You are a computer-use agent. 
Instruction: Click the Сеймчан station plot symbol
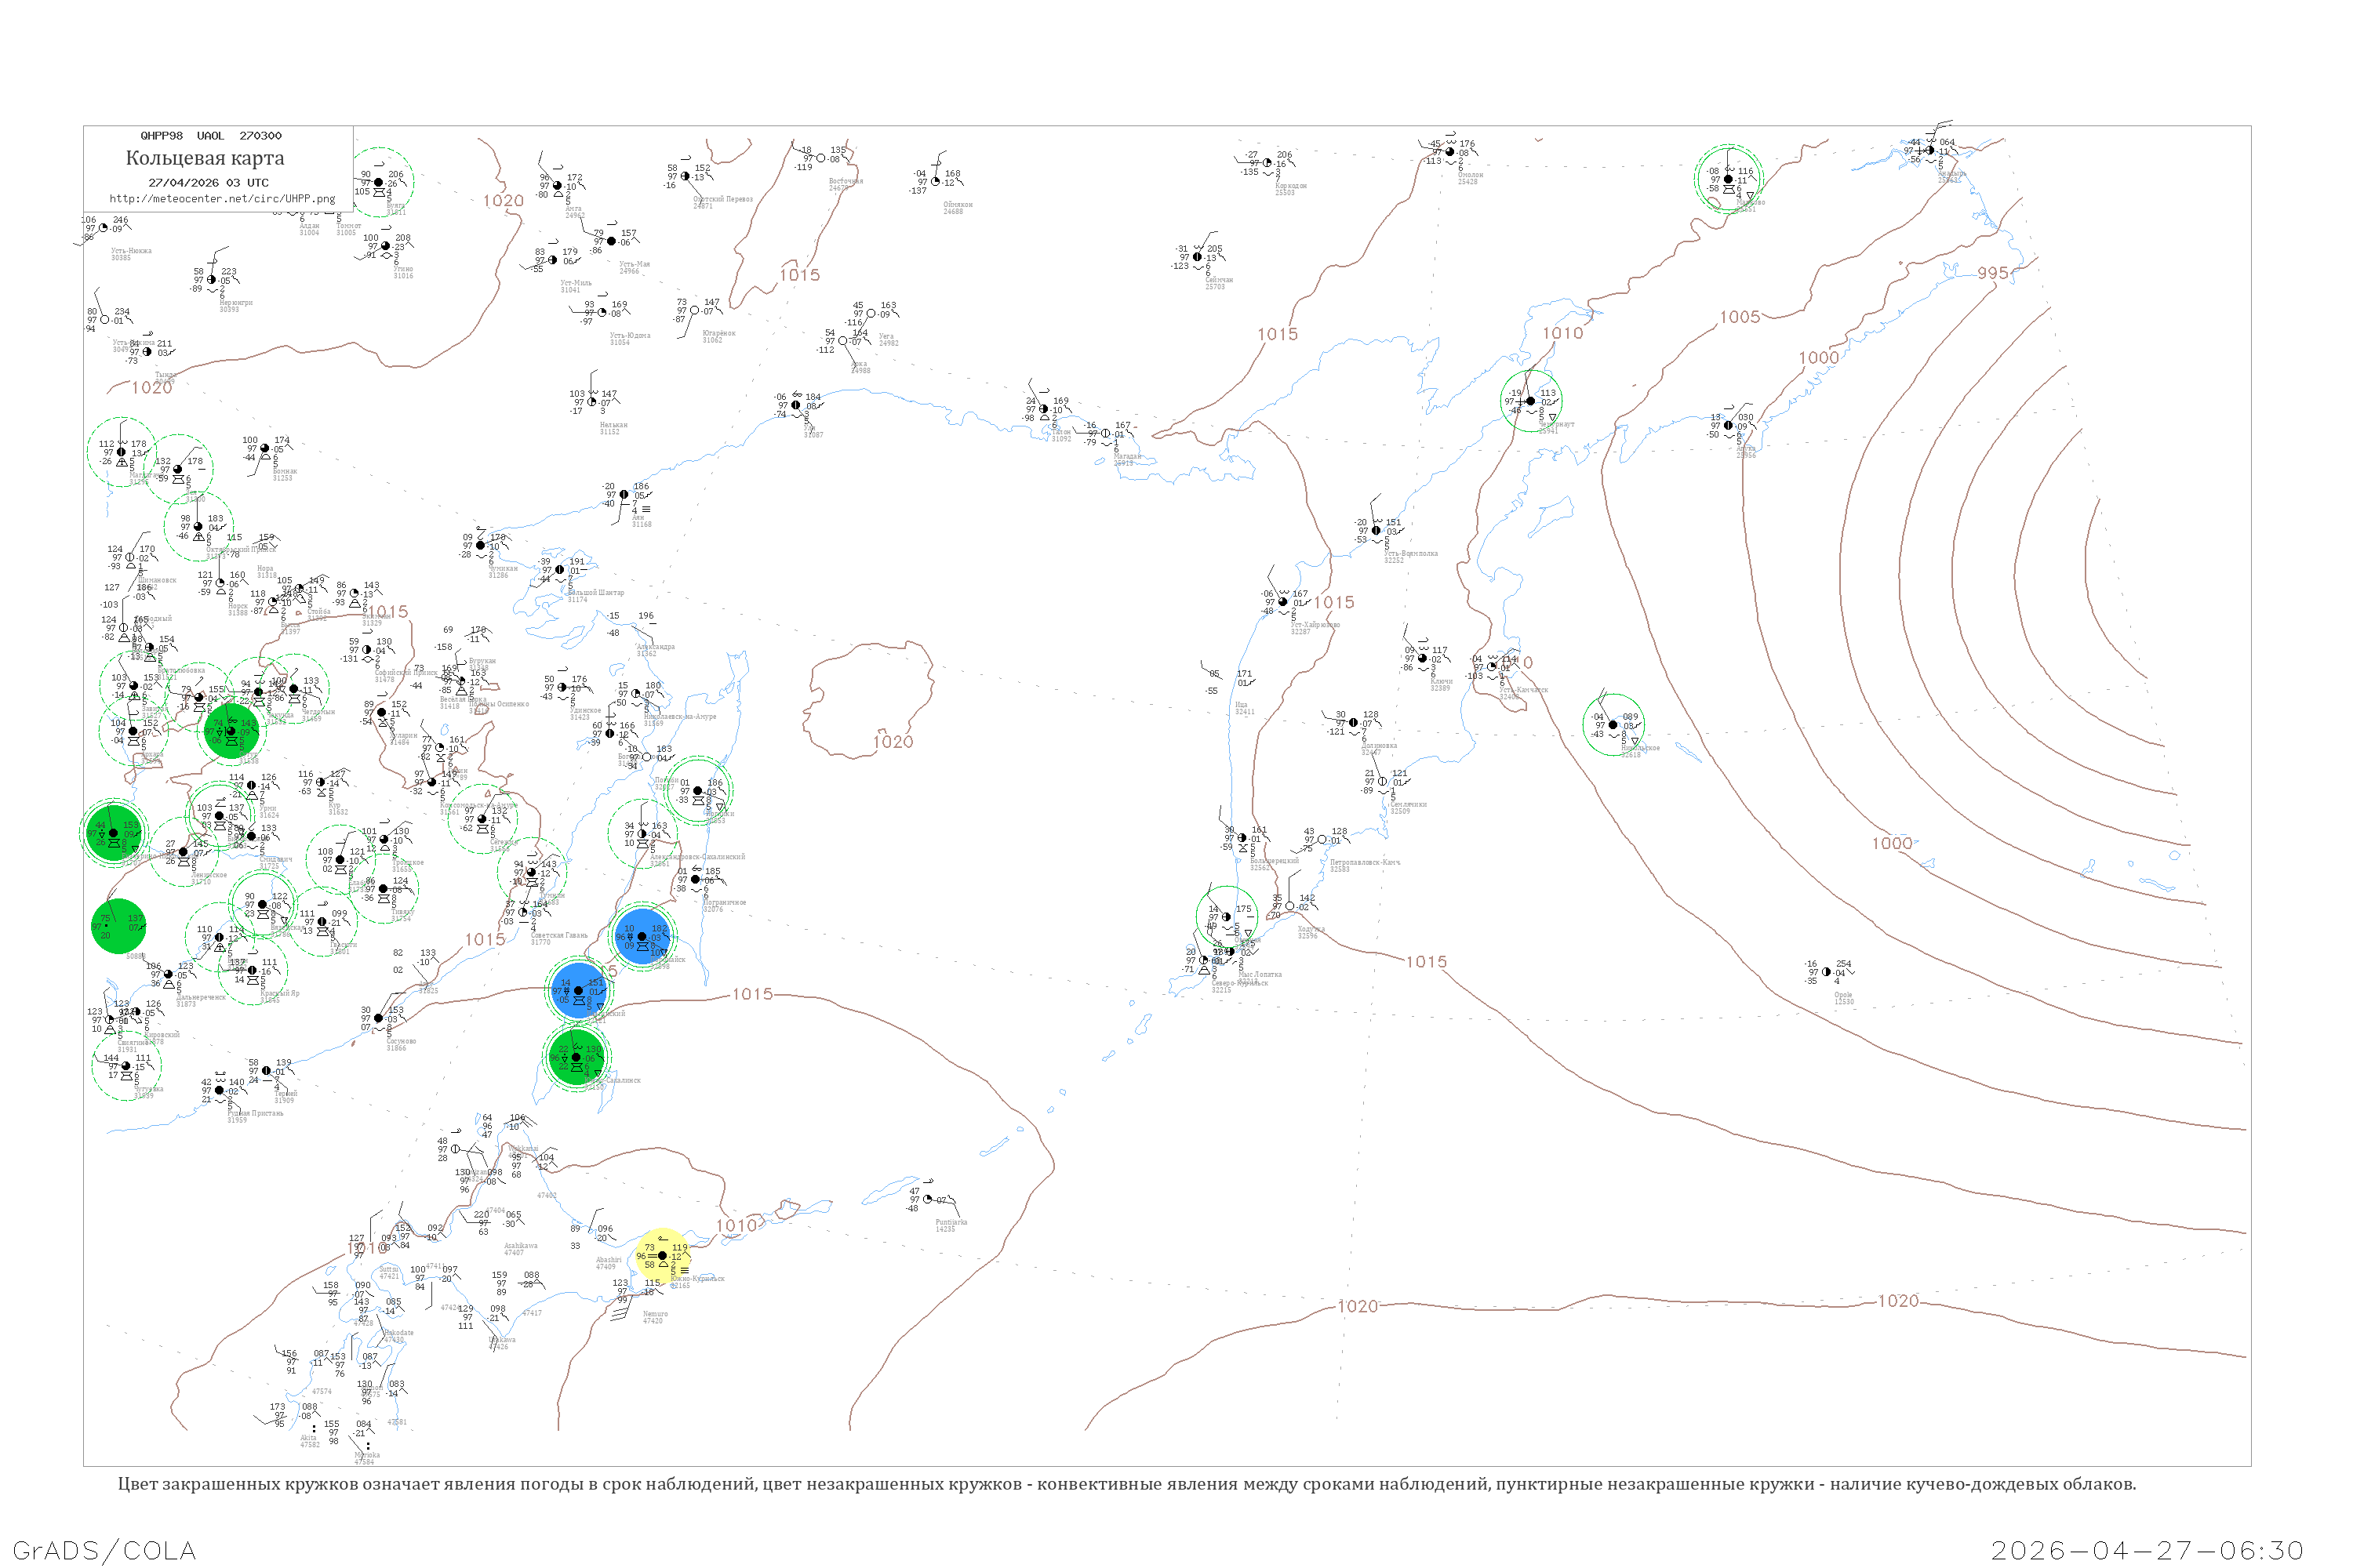pyautogui.click(x=1198, y=257)
